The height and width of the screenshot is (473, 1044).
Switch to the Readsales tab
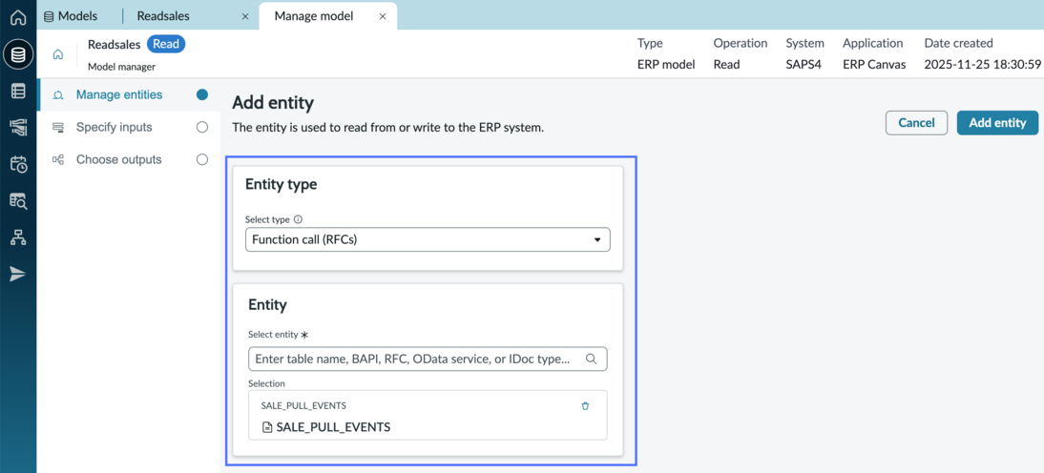click(163, 16)
